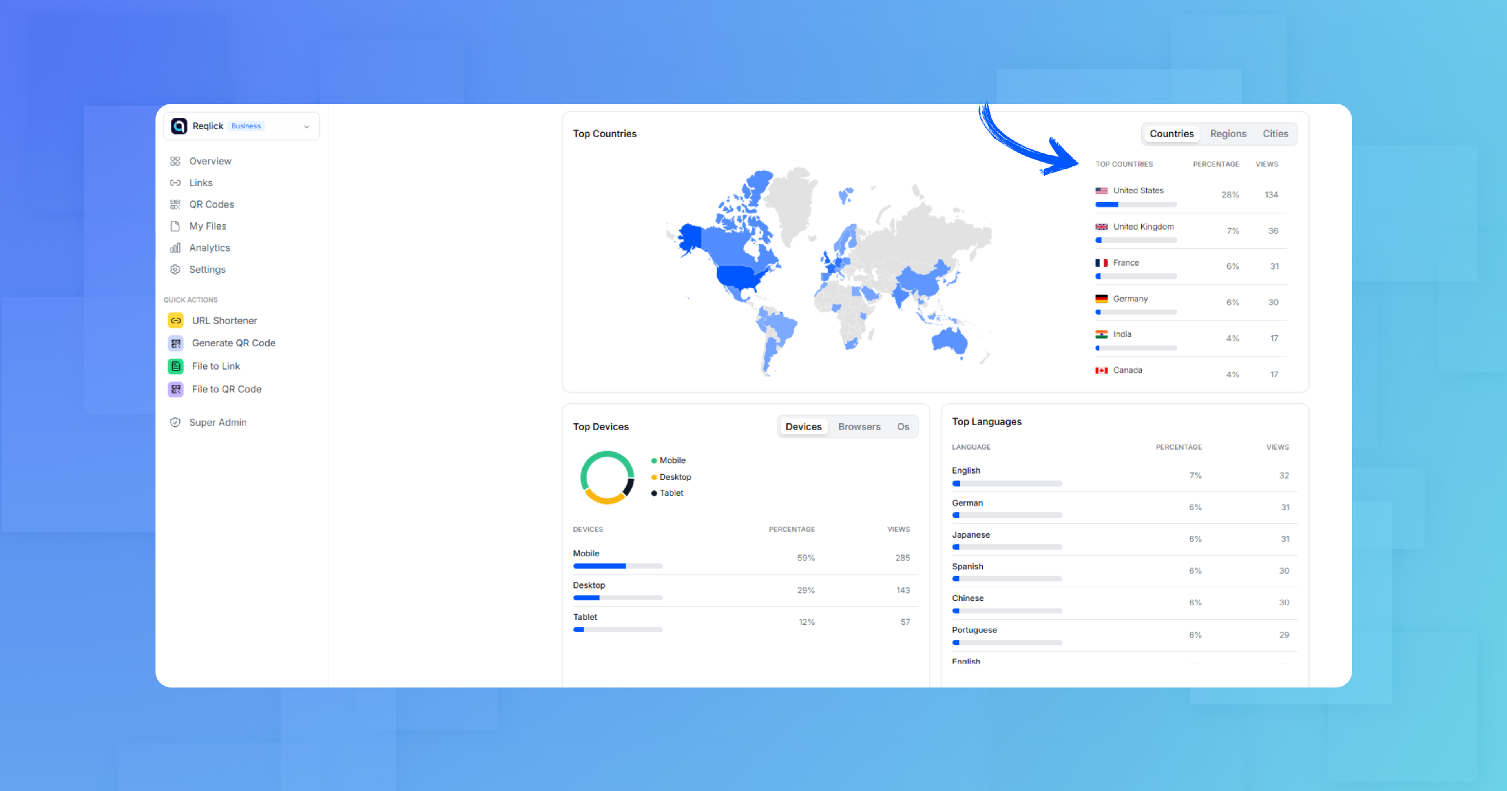Select the Countries tab

1171,134
